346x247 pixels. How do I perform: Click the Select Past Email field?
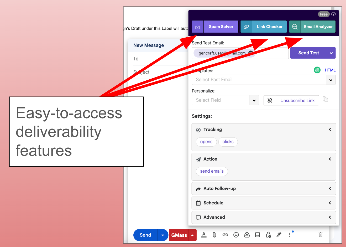tap(259, 80)
